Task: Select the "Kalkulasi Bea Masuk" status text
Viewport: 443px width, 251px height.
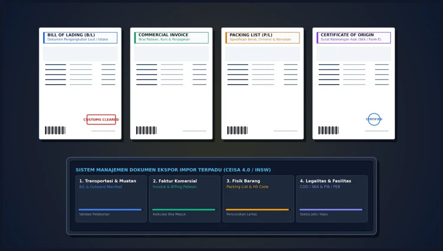Action: pos(169,214)
